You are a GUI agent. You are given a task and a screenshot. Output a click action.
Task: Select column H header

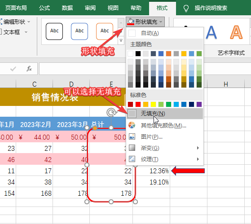[x=226, y=84]
